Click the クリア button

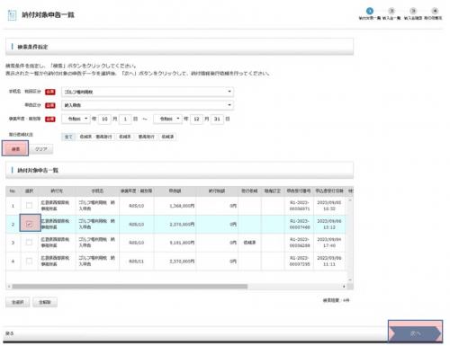(x=40, y=149)
